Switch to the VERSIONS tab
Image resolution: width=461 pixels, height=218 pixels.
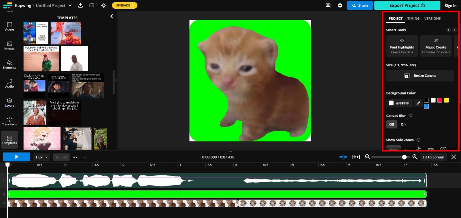point(432,18)
